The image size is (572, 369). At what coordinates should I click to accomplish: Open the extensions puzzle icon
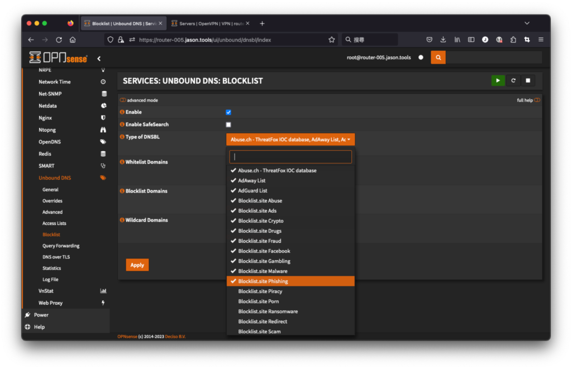[x=513, y=40]
